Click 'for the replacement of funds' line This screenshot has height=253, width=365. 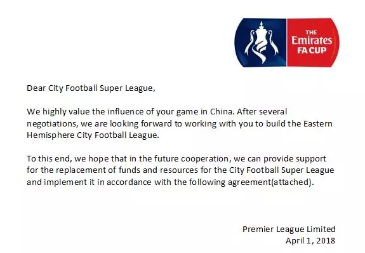pos(180,170)
